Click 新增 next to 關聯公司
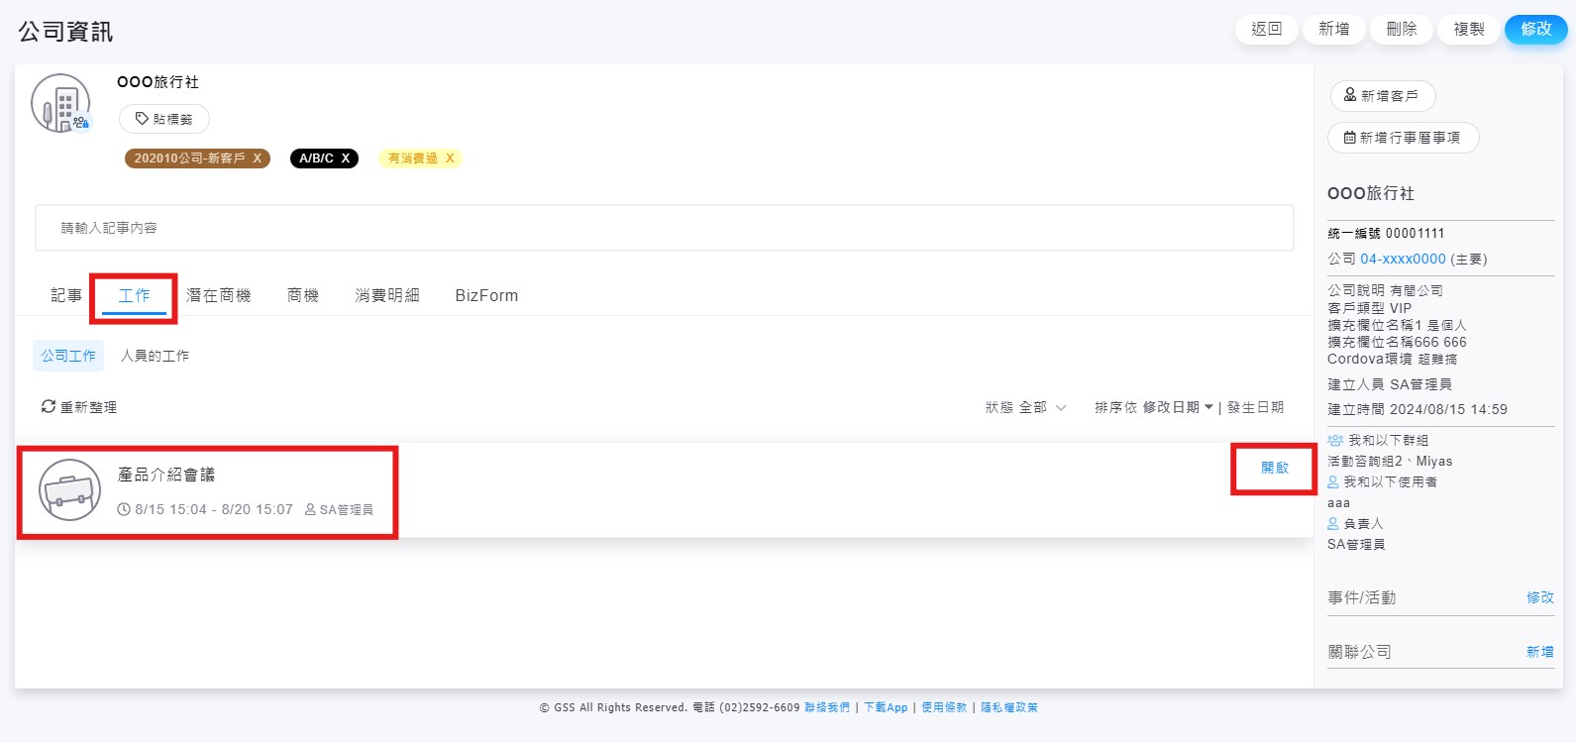Screen dimensions: 1576x743 point(1539,652)
